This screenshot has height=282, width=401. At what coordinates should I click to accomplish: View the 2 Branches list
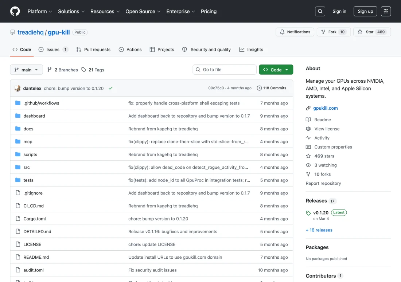tap(63, 70)
